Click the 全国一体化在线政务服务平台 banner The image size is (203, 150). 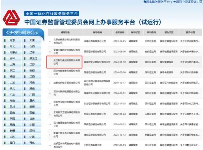[x=51, y=14]
